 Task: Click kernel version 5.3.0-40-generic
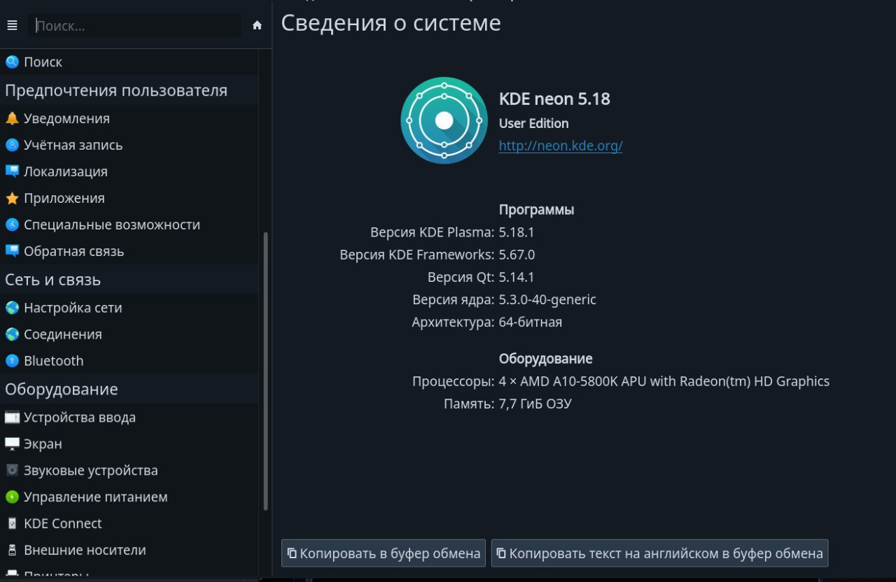pos(547,299)
